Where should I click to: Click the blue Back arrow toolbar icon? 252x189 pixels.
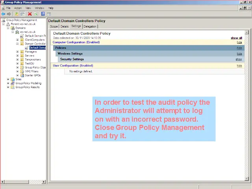click(x=3, y=14)
